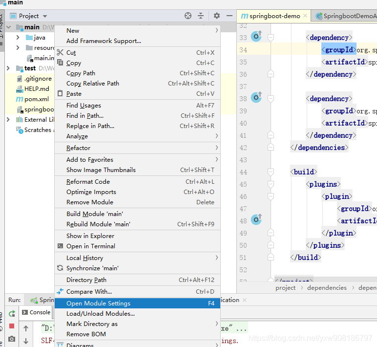Screen dimensions: 377x347
Task: Open the Project view dropdown arrow
Action: 45,16
